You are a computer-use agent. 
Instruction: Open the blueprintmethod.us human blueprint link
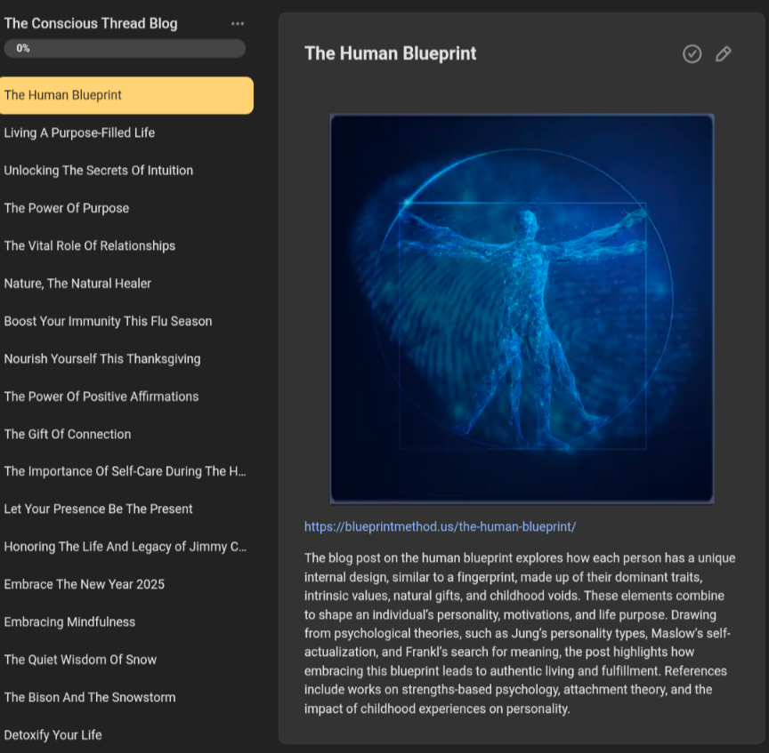[x=440, y=526]
